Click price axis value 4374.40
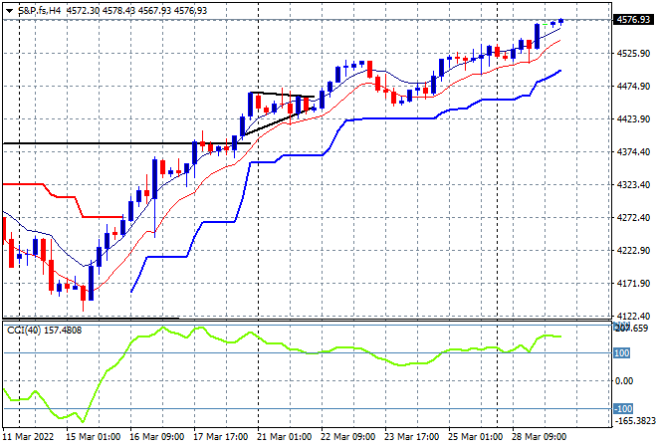 633,151
